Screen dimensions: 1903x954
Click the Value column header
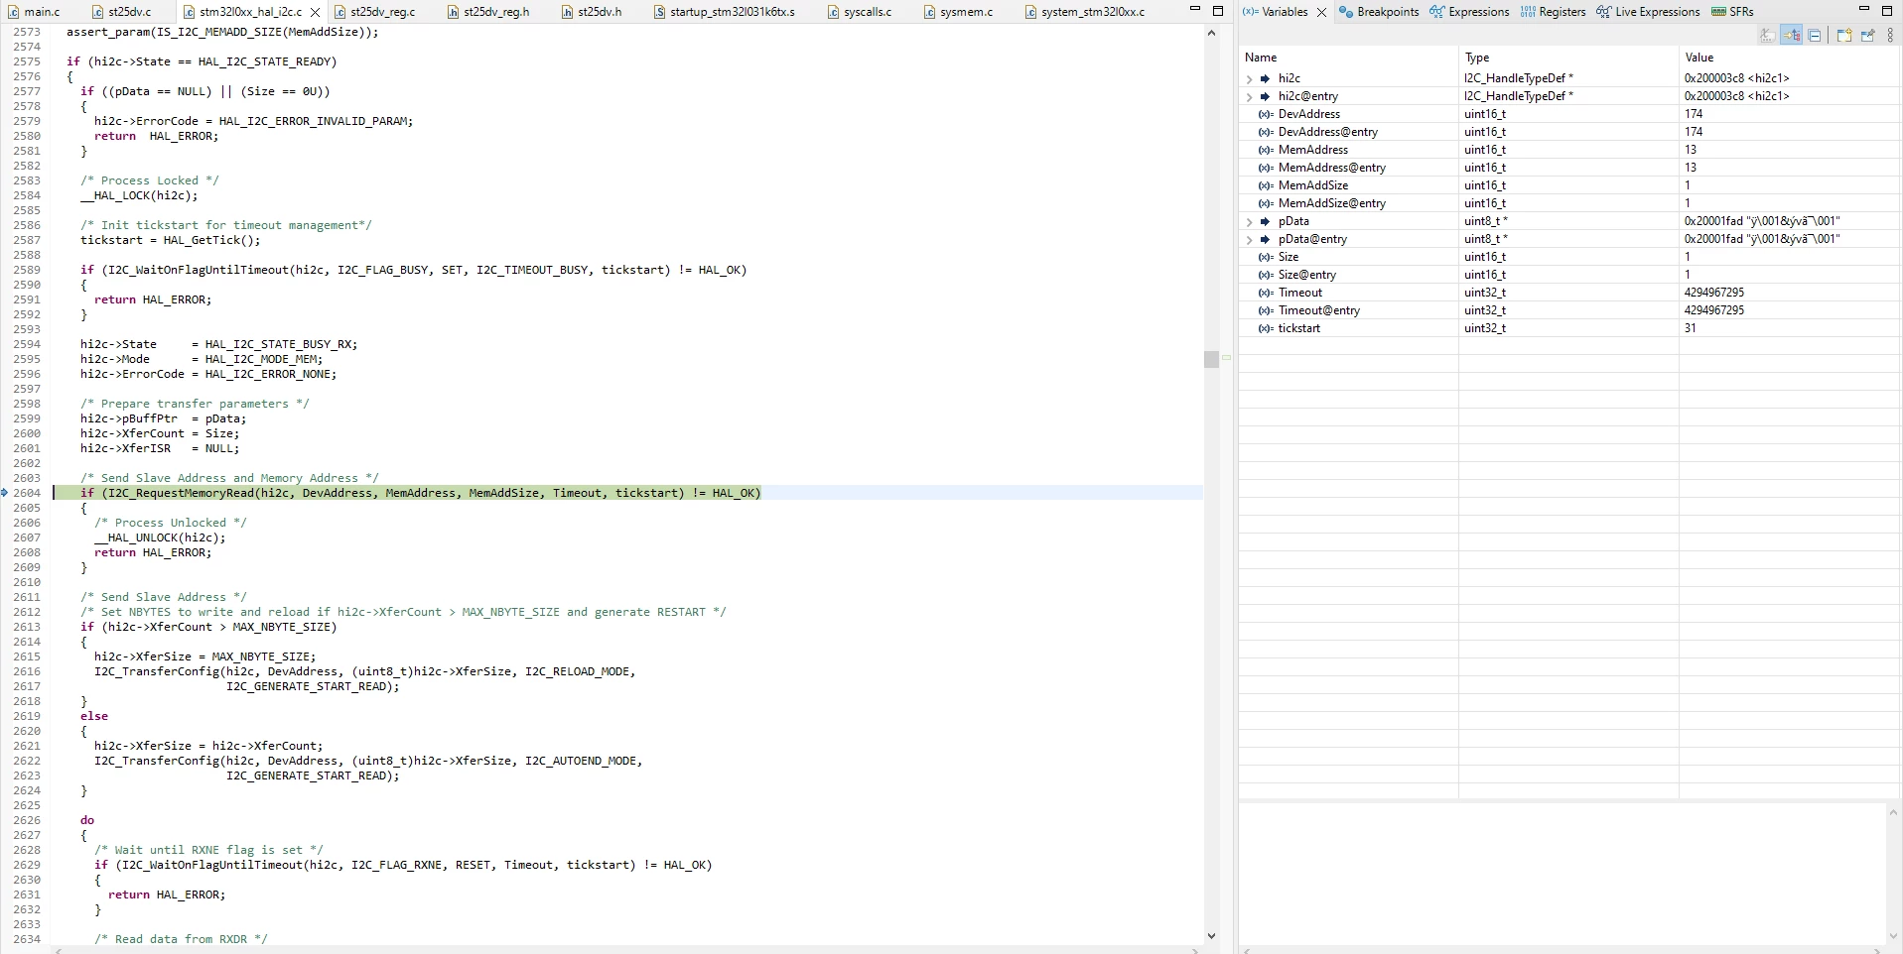pyautogui.click(x=1699, y=58)
